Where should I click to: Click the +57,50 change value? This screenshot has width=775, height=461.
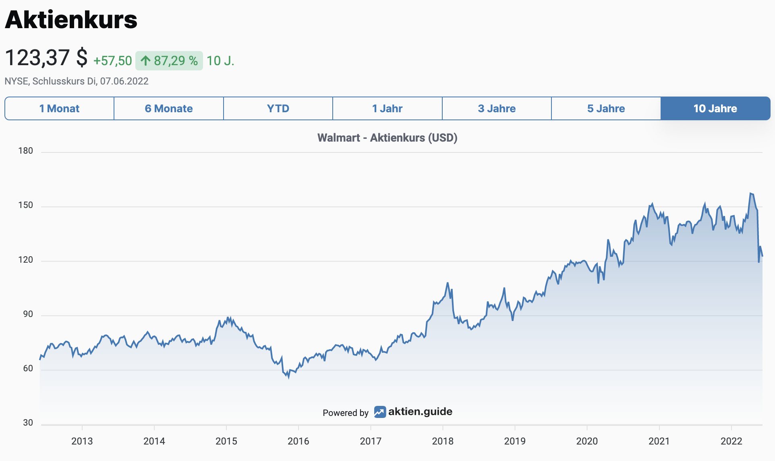click(113, 61)
